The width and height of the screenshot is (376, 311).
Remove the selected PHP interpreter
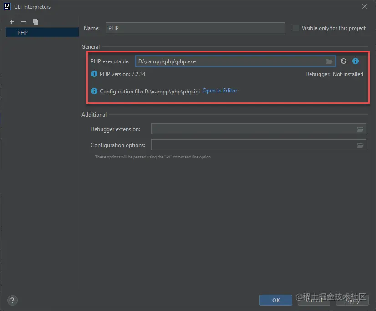(23, 21)
